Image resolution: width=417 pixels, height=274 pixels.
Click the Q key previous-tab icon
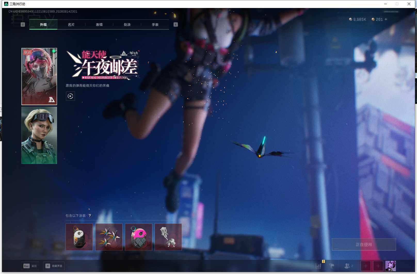pos(23,24)
